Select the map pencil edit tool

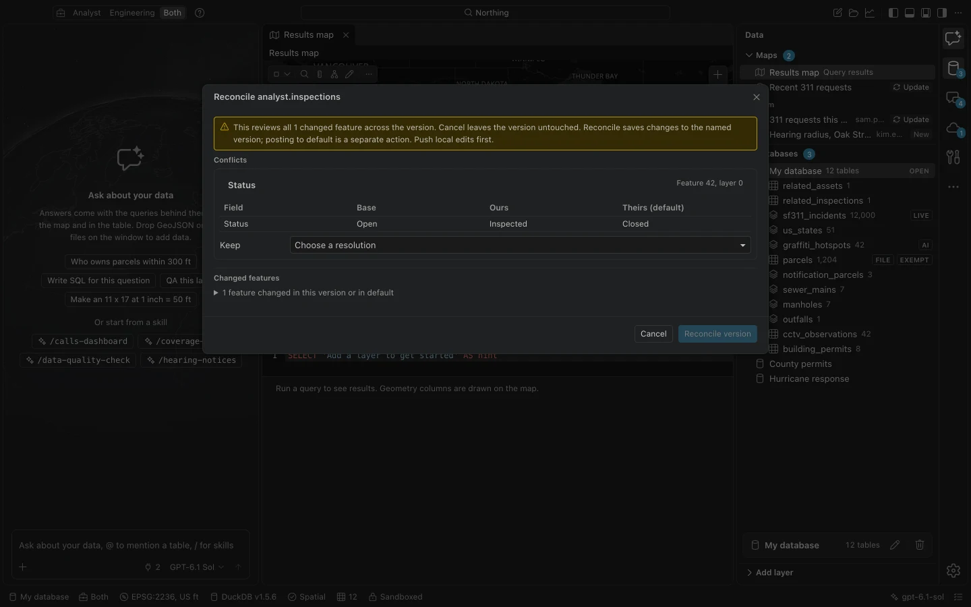pyautogui.click(x=349, y=74)
